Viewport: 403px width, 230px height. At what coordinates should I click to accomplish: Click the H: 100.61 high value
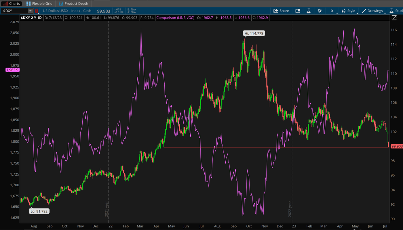(x=93, y=18)
